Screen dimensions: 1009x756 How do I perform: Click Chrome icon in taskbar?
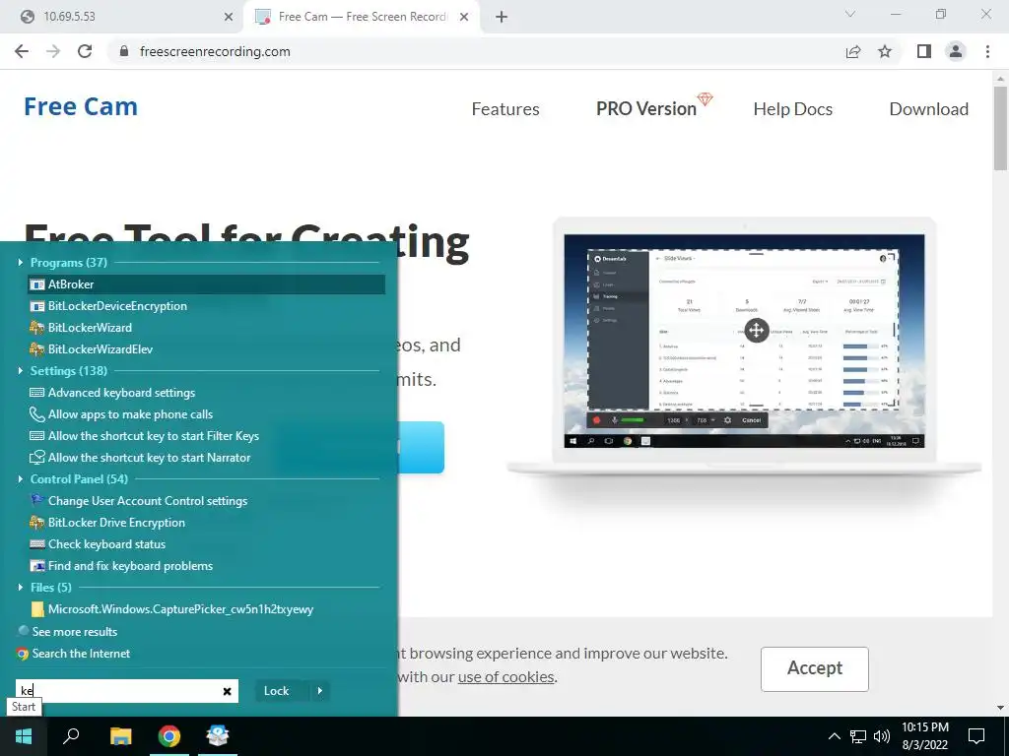click(x=169, y=736)
